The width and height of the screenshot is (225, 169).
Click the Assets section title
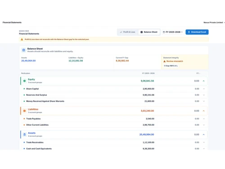coord(31,133)
